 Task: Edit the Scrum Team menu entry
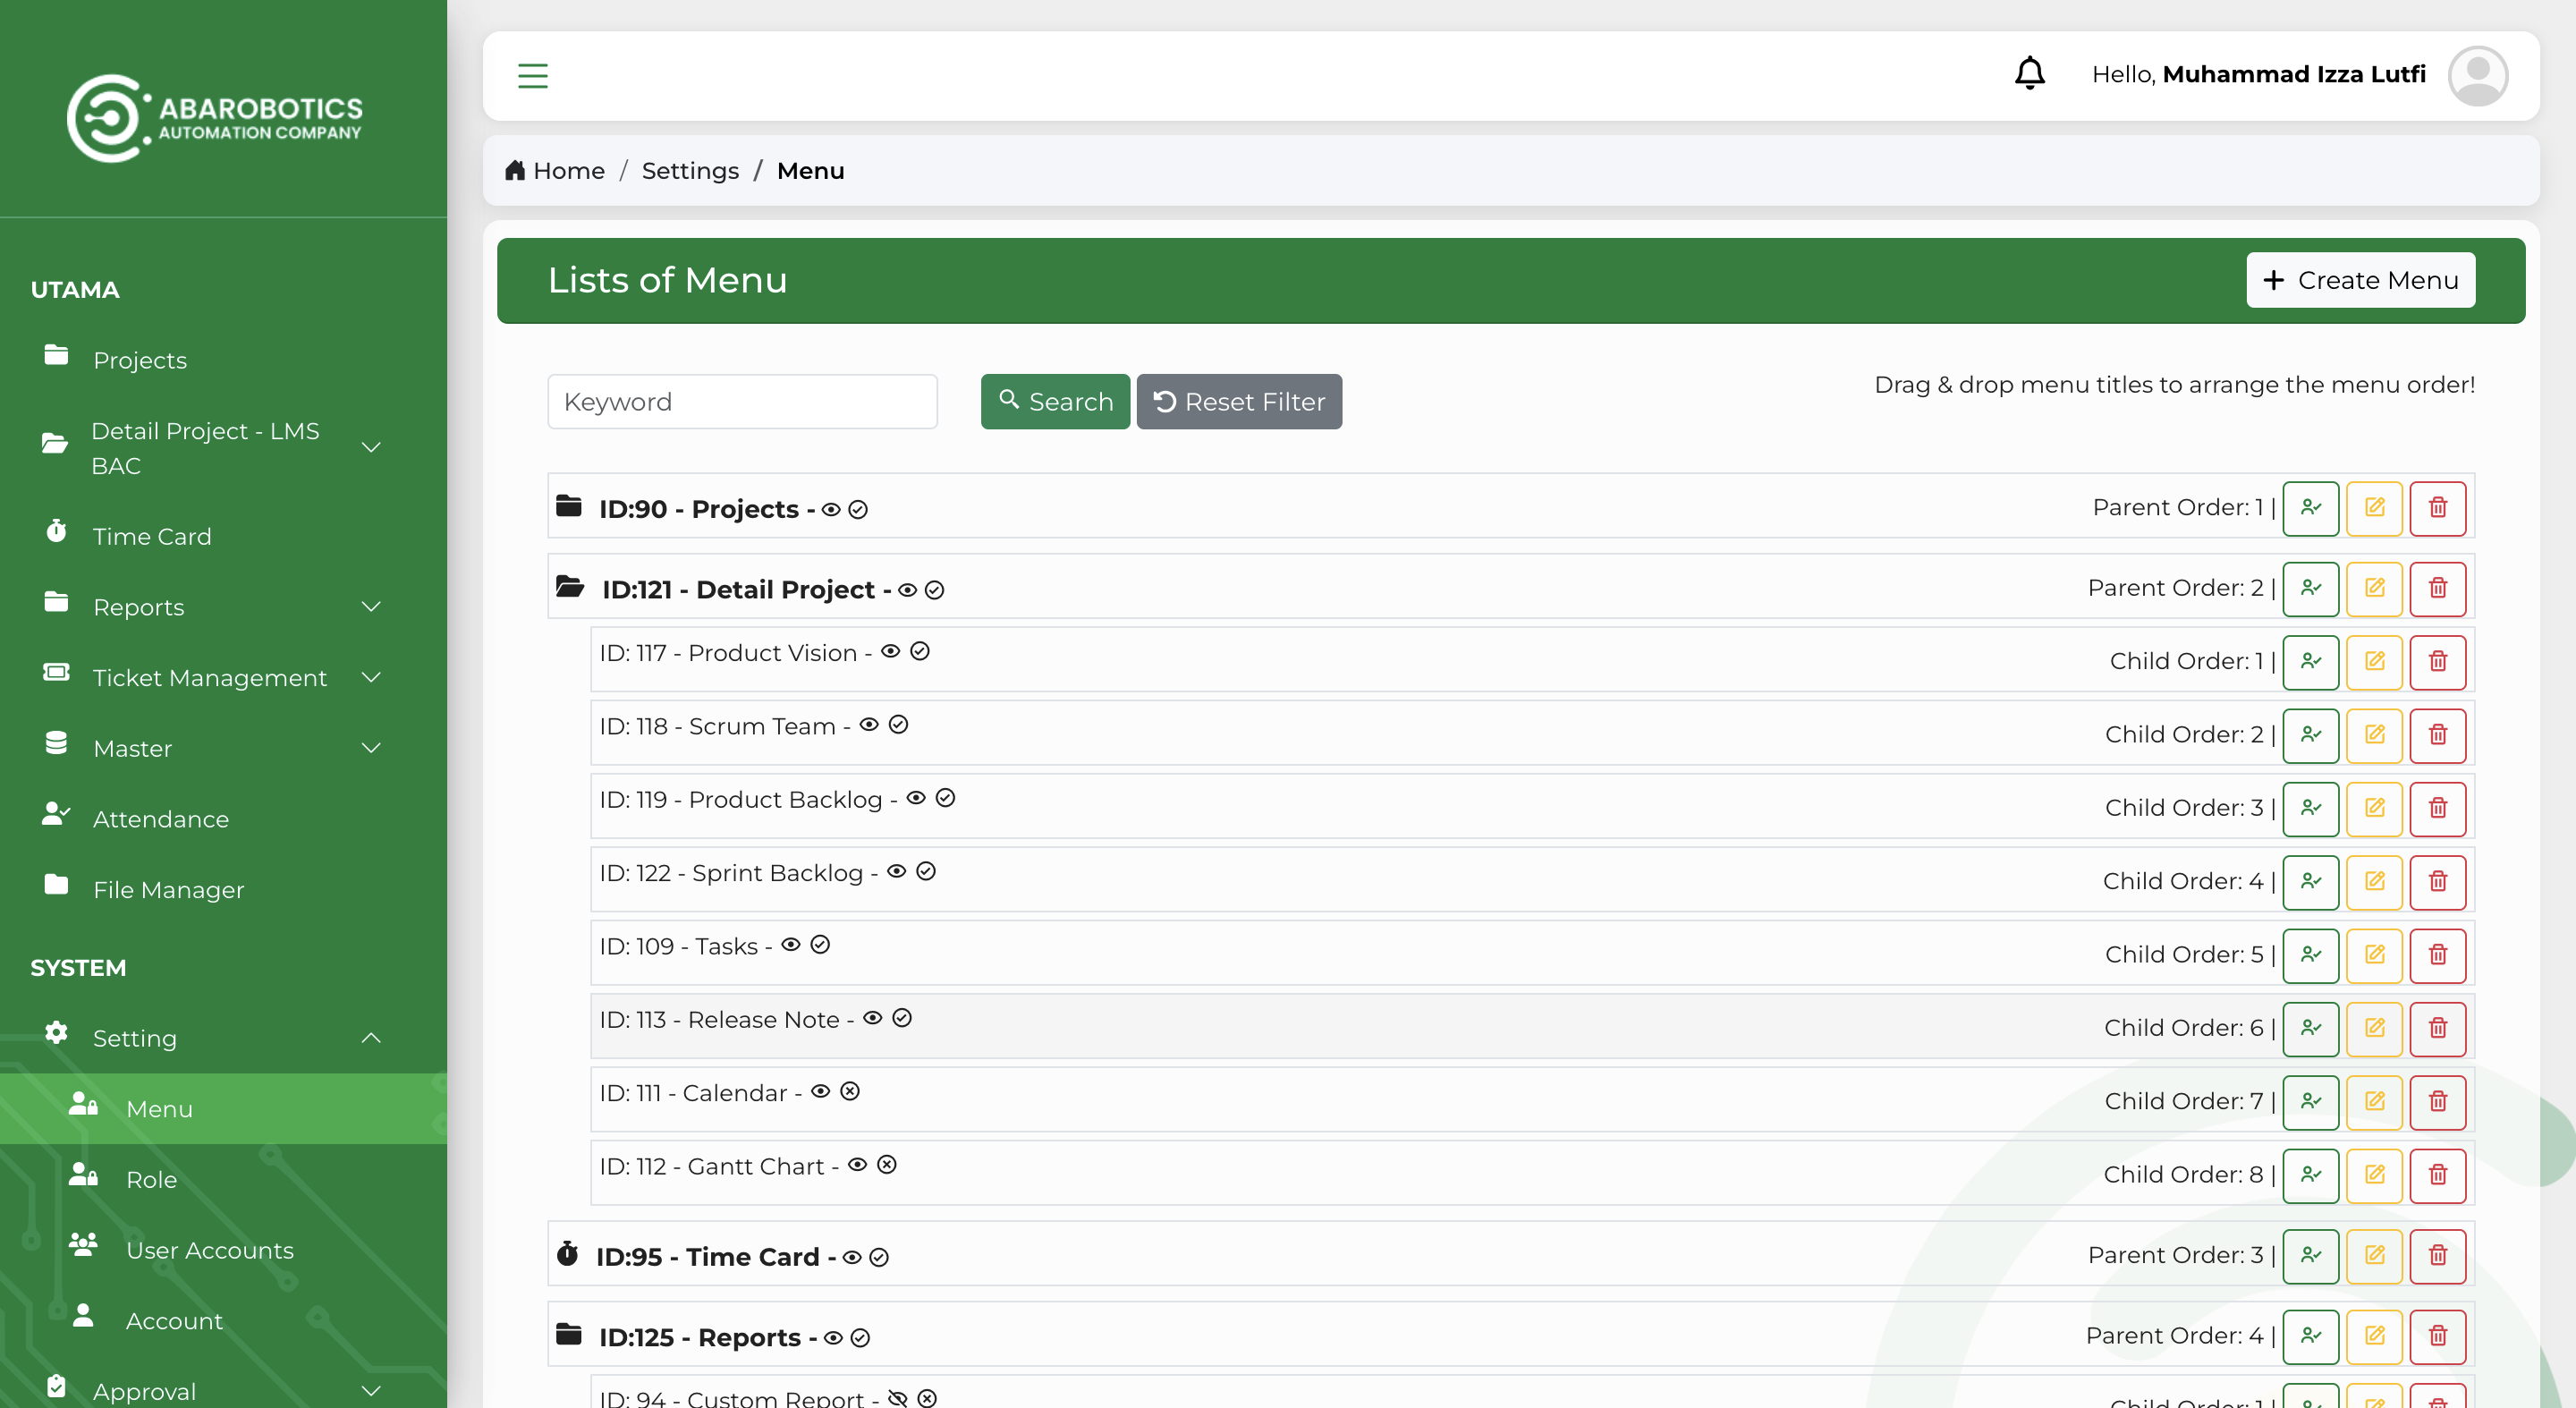coord(2374,735)
